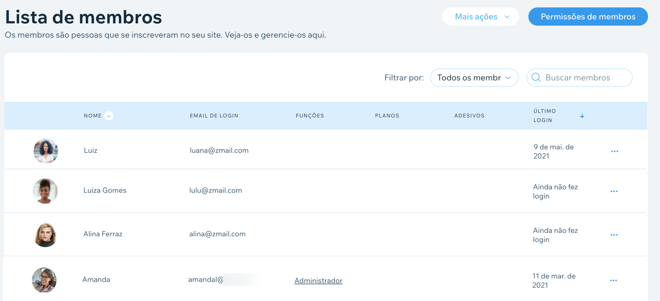Click the Email de login column header
The image size is (660, 301).
tap(214, 116)
